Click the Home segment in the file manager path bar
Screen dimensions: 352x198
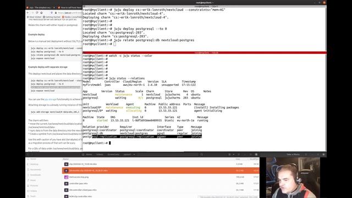click(x=87, y=155)
